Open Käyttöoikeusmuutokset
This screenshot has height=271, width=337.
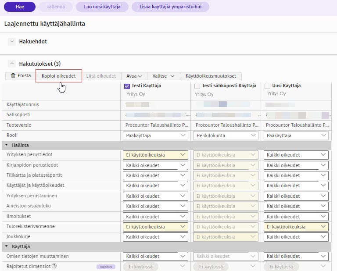pos(211,76)
